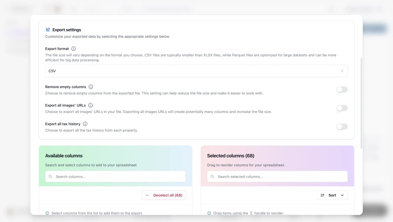The image size is (393, 222).
Task: Click 'Drag to reorder columns for your spreadsheet' text
Action: 246,165
